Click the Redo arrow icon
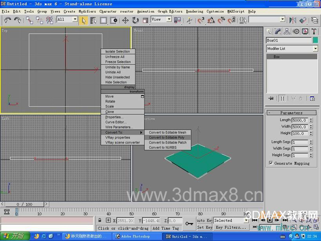 pos(17,20)
